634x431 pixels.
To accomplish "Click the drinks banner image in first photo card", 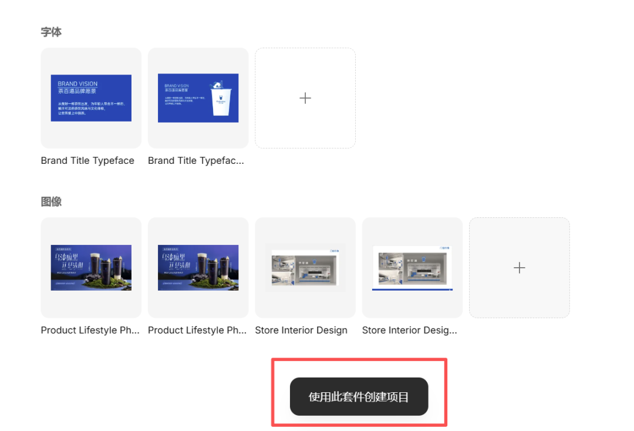I will [91, 268].
